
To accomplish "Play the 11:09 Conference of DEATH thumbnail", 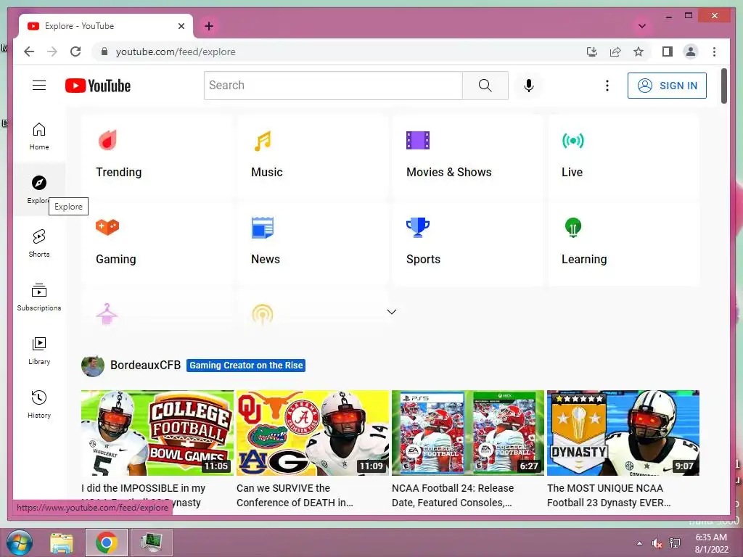I will click(x=313, y=433).
